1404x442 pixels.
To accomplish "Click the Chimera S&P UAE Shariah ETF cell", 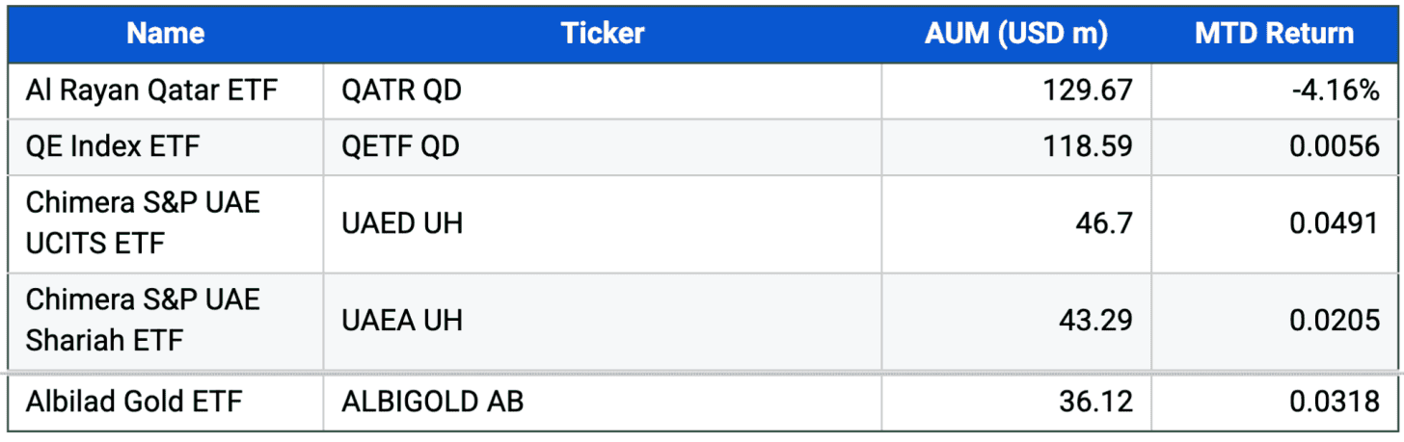I will pos(143,320).
